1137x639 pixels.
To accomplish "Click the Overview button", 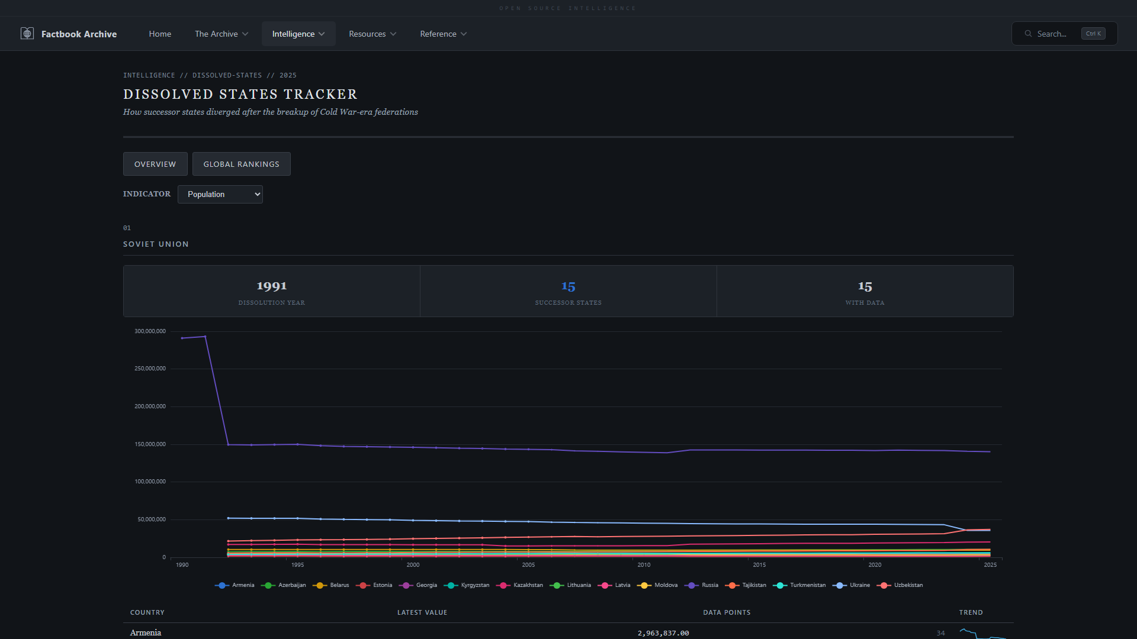I will click(x=155, y=164).
